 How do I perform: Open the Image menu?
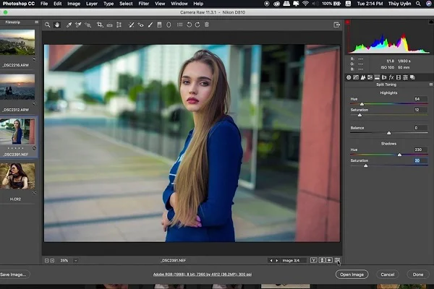(74, 4)
